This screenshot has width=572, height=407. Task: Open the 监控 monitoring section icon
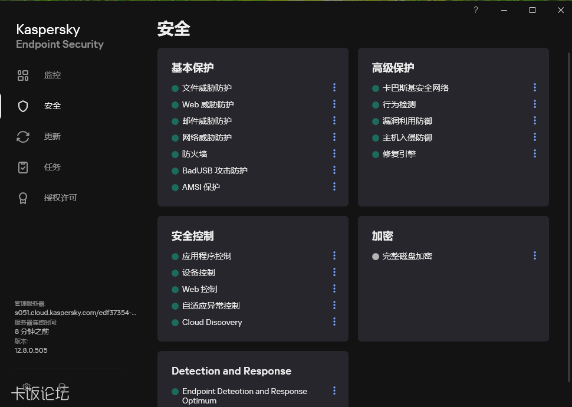[x=23, y=75]
